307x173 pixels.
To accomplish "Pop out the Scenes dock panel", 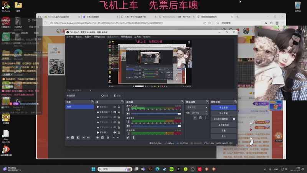I will 92,102.
